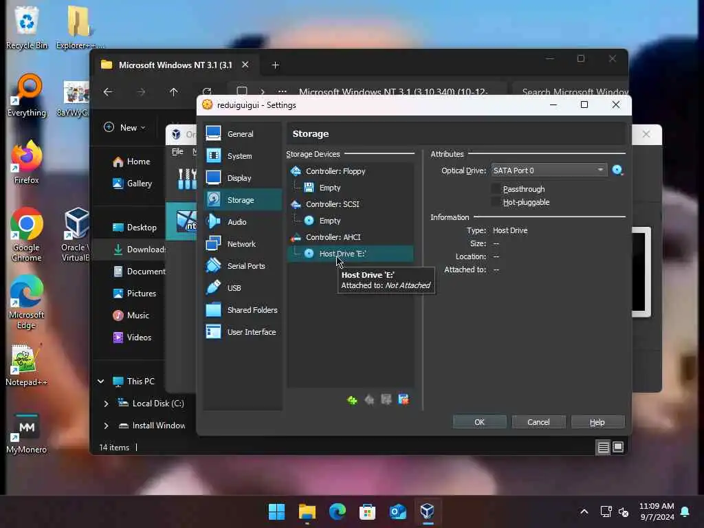Open the System settings category

pyautogui.click(x=243, y=156)
